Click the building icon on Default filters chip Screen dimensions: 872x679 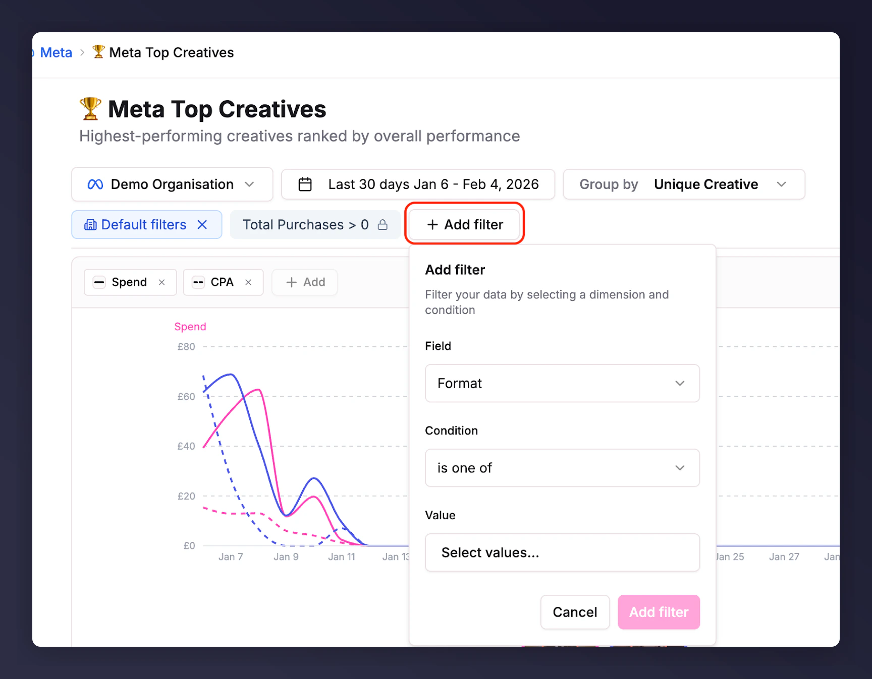tap(90, 225)
